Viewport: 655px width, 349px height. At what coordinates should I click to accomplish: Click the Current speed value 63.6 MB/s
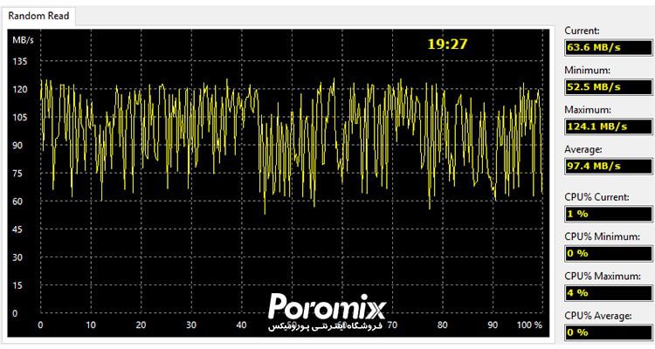(x=608, y=48)
